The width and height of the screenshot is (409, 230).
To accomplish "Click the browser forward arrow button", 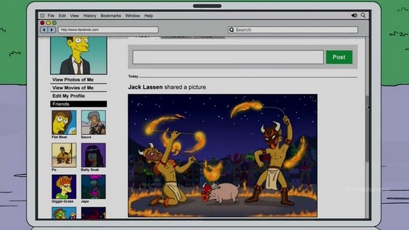I will (x=52, y=30).
